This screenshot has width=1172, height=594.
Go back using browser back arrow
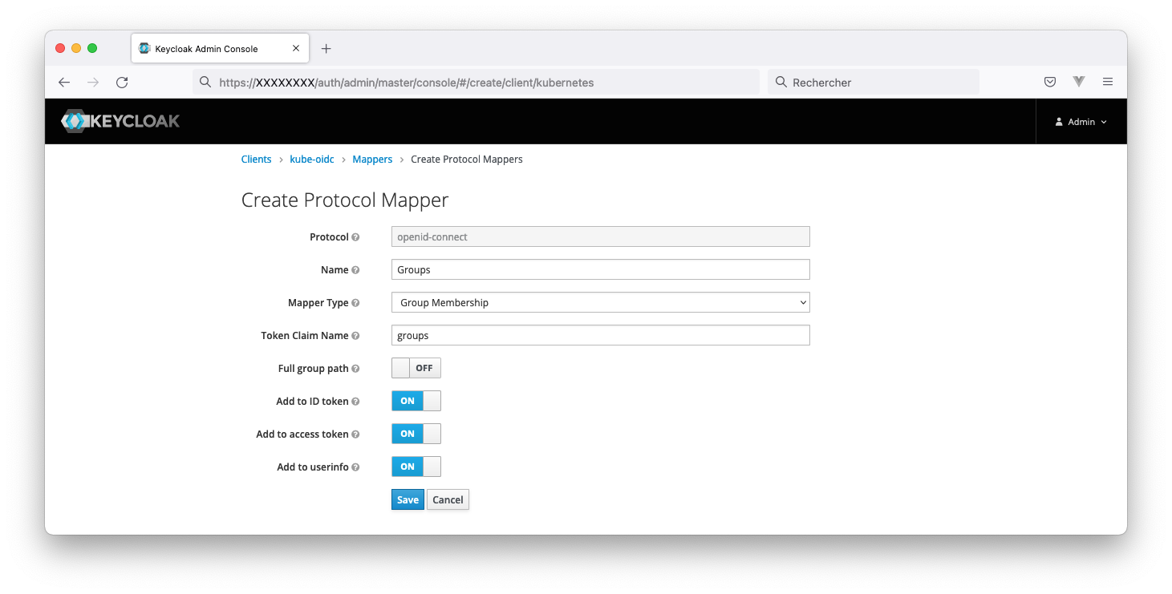[64, 83]
